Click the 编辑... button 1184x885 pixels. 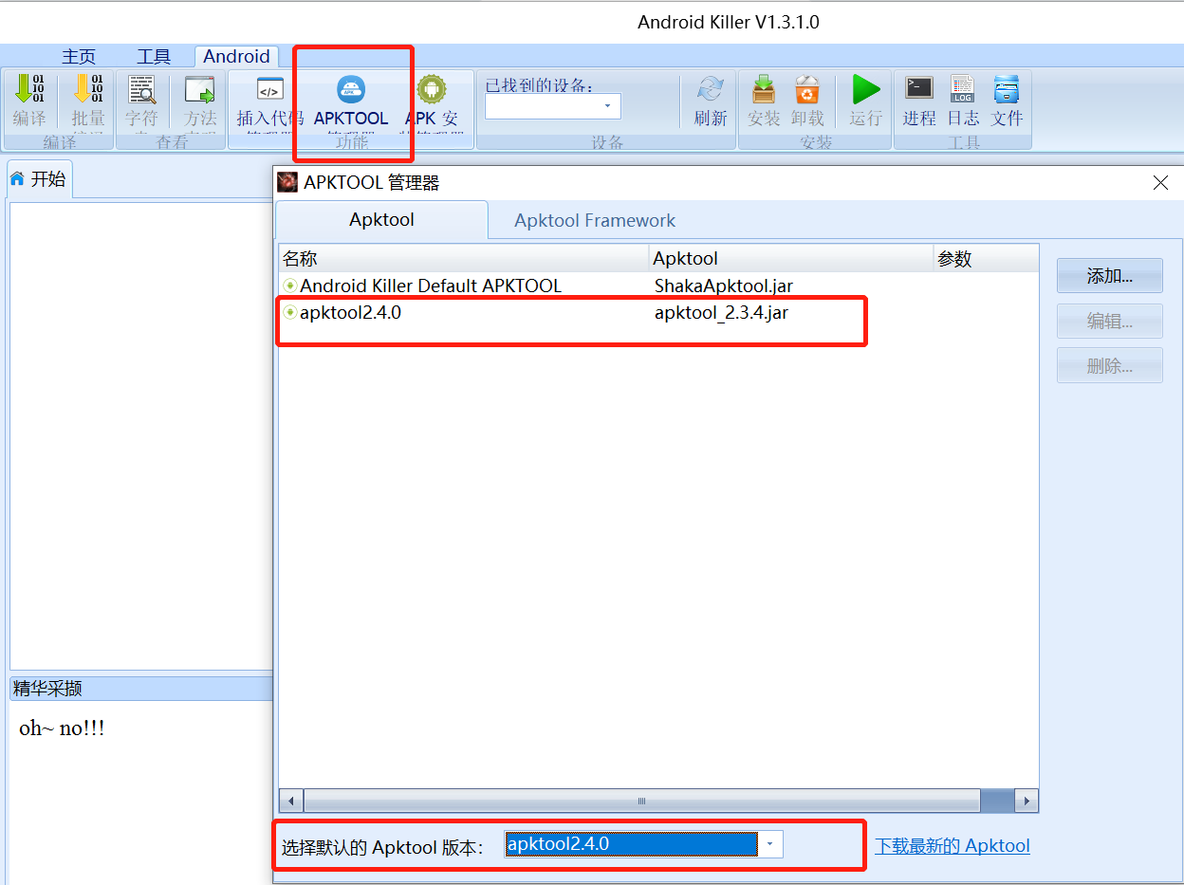(1110, 322)
